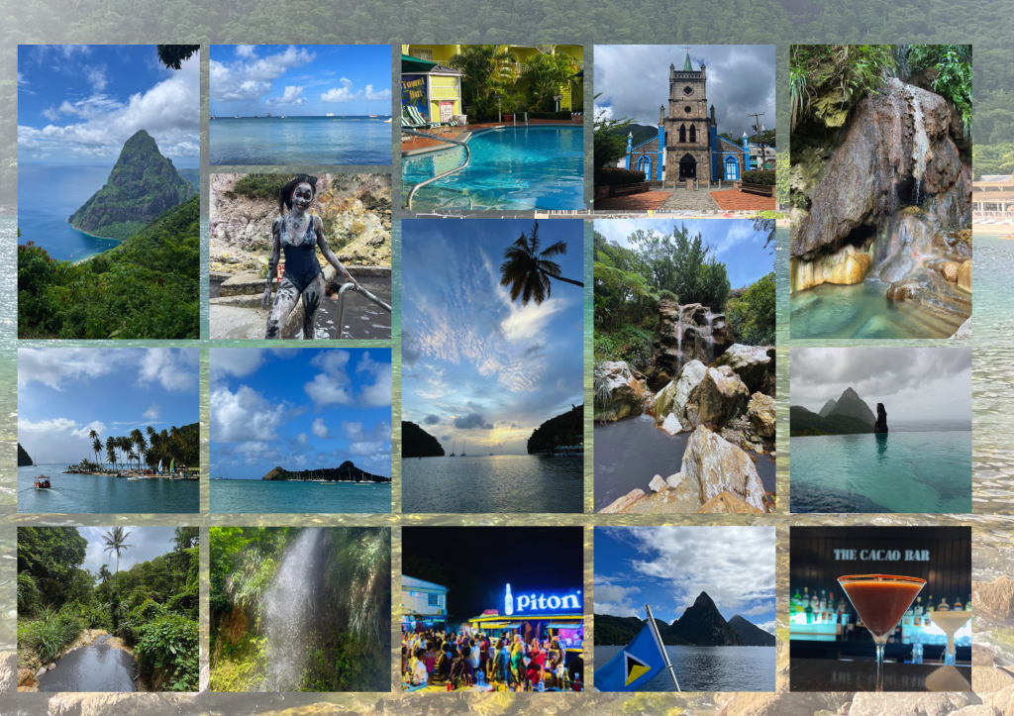View the jungle stream photo
1014x716 pixels.
coord(108,608)
